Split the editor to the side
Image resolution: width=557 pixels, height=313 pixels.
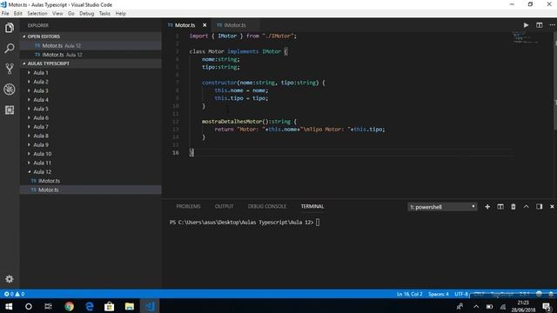[x=540, y=25]
